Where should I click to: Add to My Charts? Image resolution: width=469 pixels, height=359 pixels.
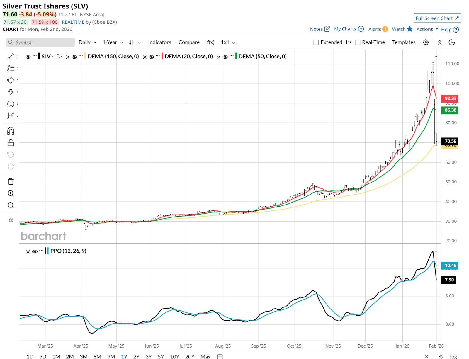pos(349,29)
